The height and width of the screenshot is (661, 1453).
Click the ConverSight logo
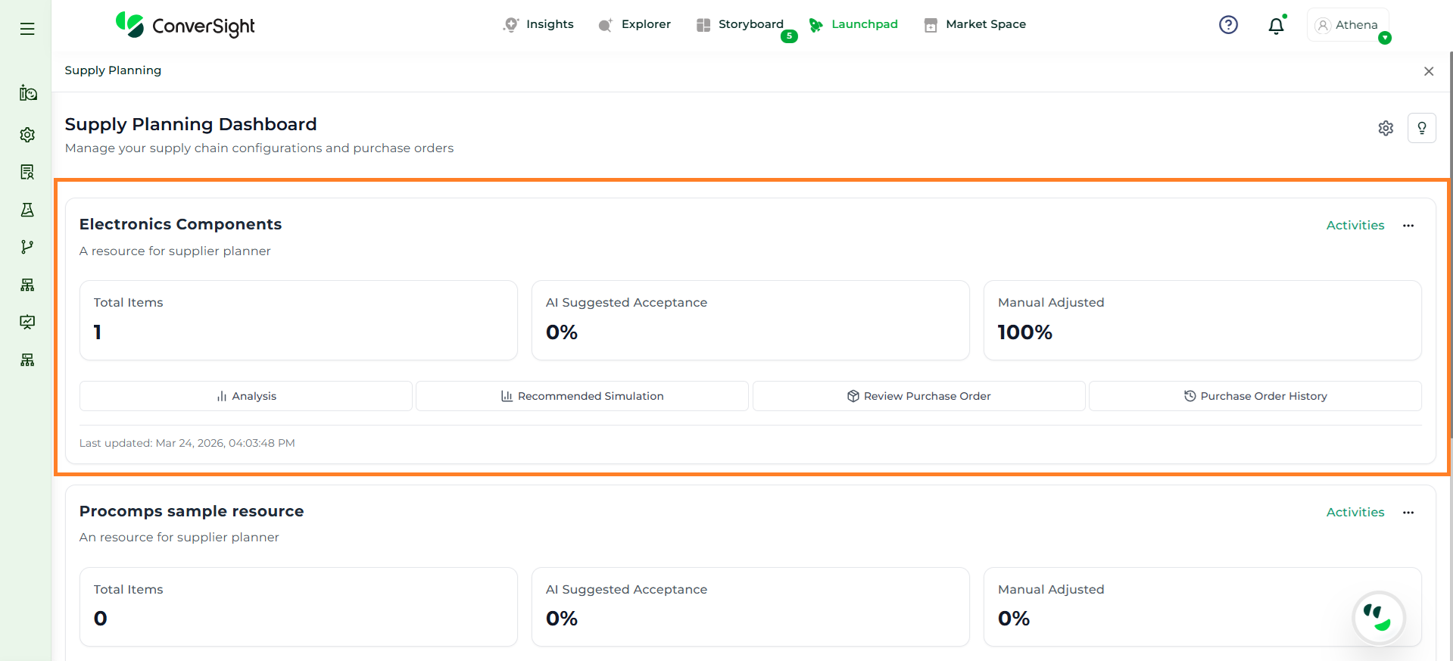tap(186, 26)
